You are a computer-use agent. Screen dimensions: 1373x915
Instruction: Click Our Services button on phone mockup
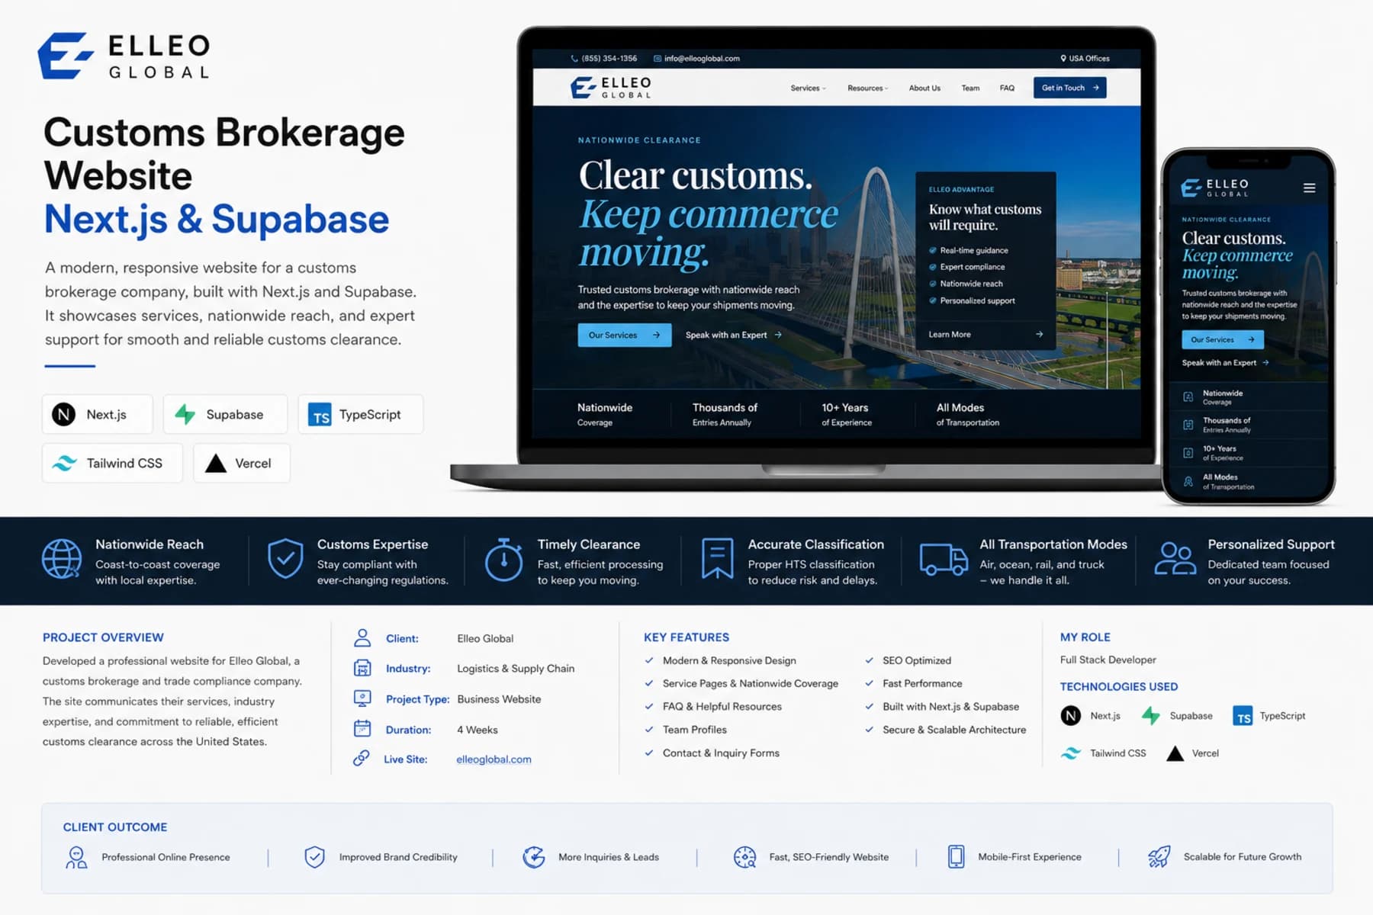pos(1222,339)
